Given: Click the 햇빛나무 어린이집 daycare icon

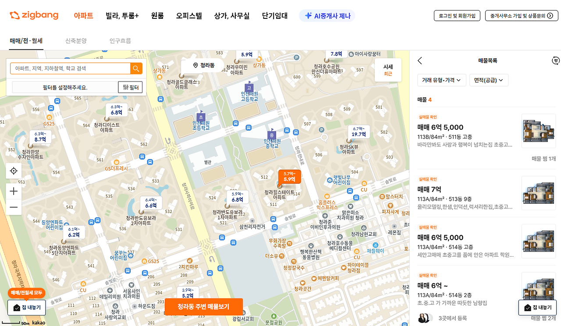Looking at the screenshot, I should coord(330,180).
